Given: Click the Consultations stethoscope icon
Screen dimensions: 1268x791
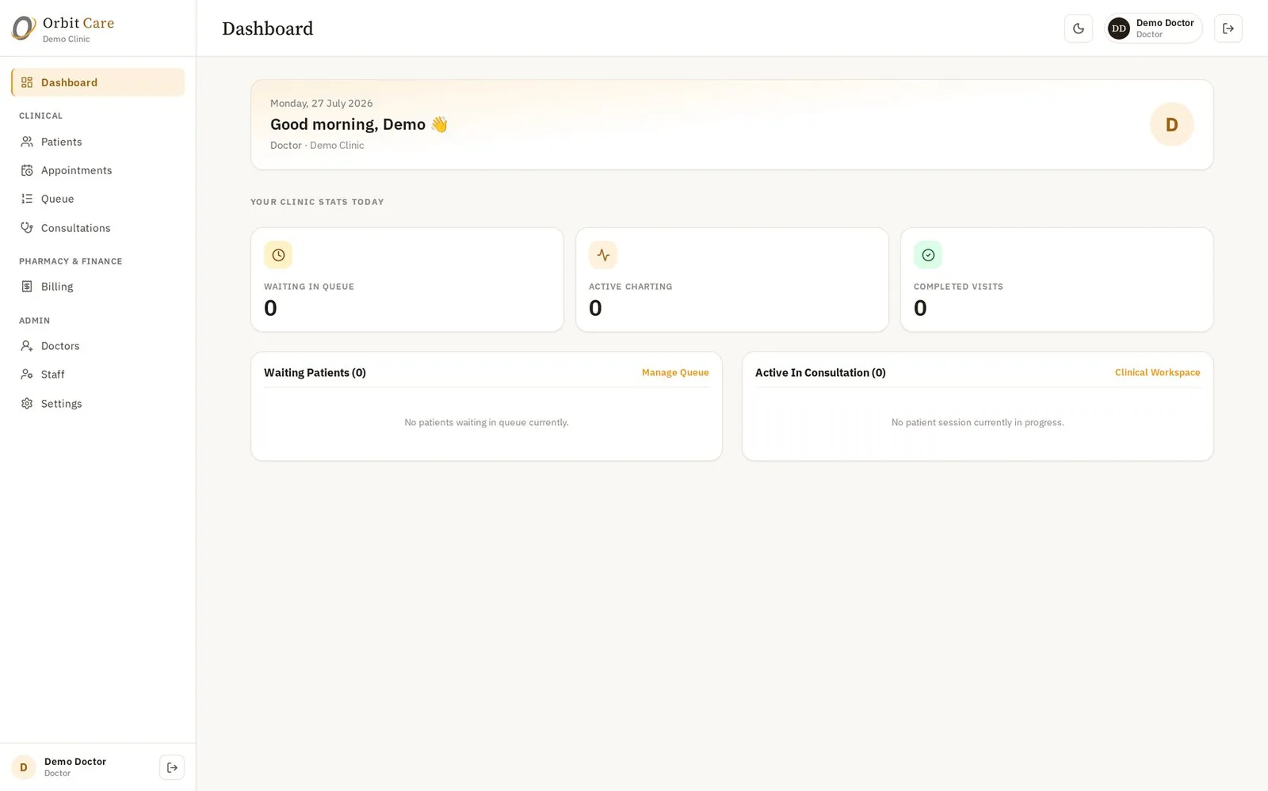Looking at the screenshot, I should (x=27, y=228).
